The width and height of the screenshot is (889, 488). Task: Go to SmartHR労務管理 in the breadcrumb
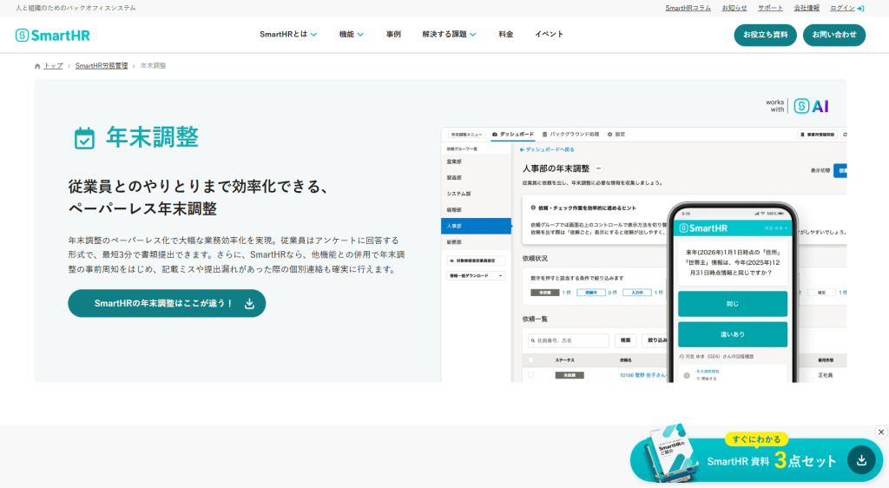point(102,66)
